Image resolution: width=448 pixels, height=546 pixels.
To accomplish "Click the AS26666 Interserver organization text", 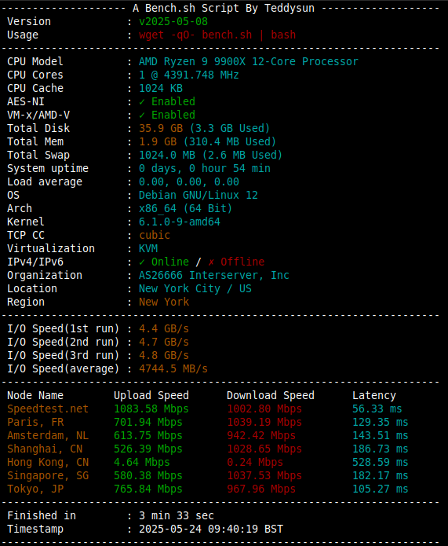I will pos(214,276).
